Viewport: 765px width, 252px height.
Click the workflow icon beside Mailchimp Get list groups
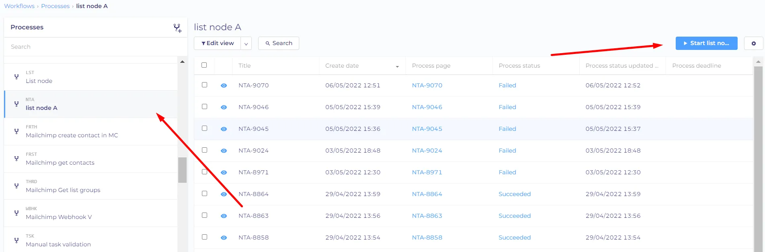tap(16, 186)
